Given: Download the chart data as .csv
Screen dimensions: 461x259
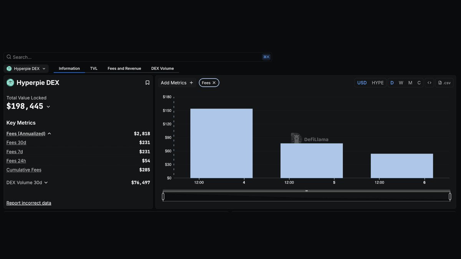Looking at the screenshot, I should click(444, 82).
